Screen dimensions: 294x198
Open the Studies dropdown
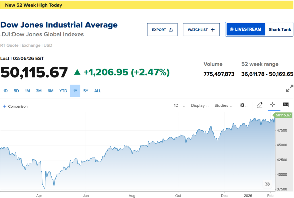click(x=223, y=106)
